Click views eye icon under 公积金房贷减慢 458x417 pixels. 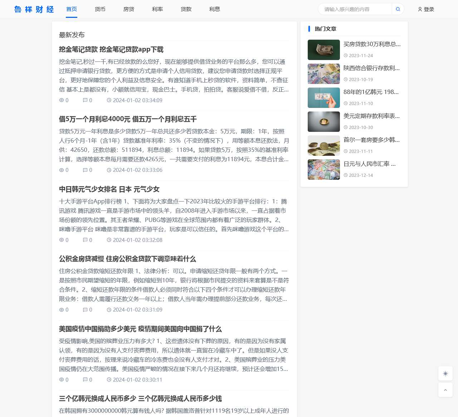point(62,310)
